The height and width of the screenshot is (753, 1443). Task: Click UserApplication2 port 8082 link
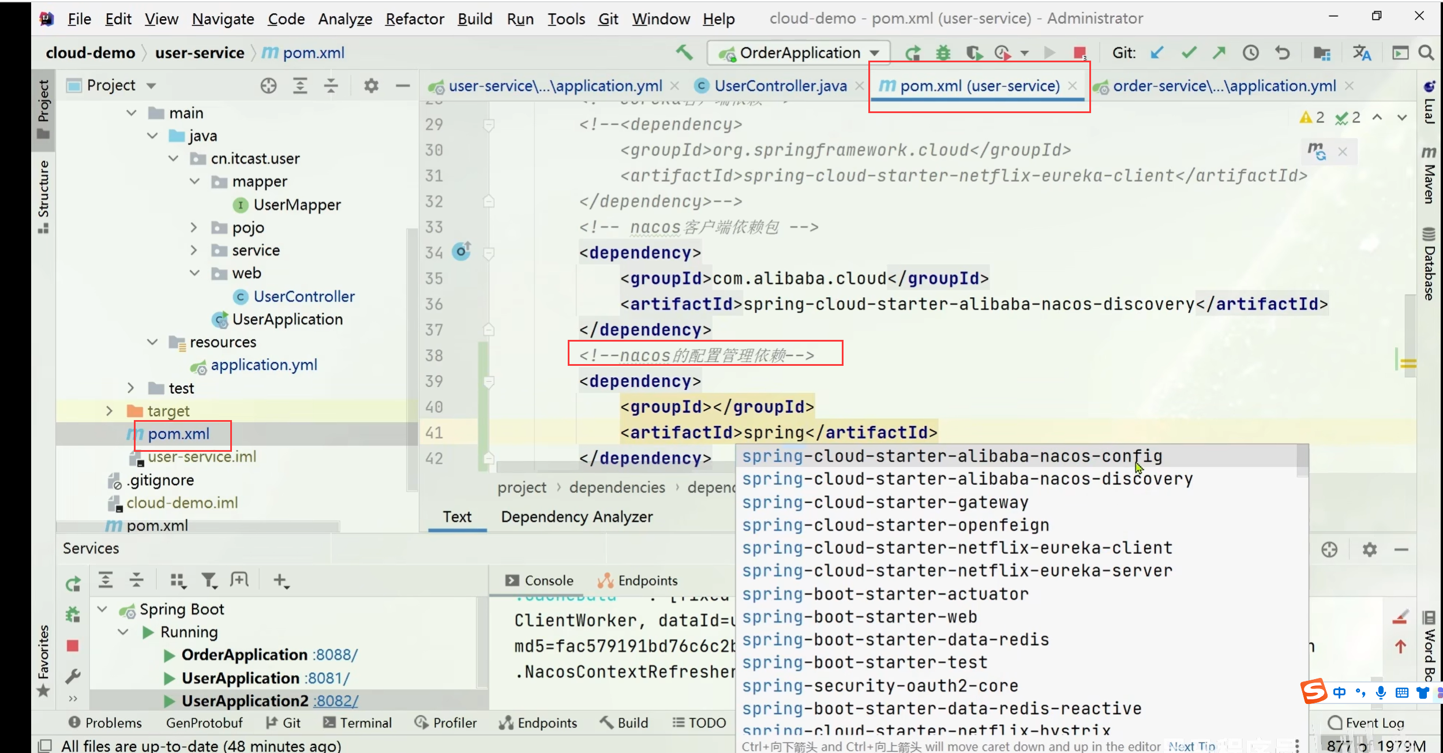click(336, 701)
